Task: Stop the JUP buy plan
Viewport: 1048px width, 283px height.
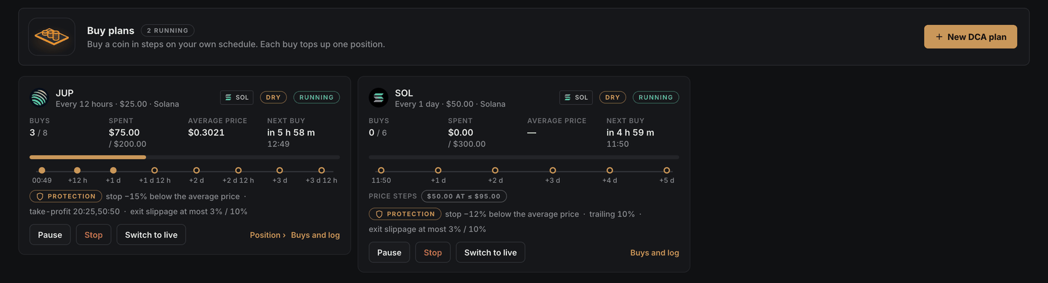Action: coord(93,235)
